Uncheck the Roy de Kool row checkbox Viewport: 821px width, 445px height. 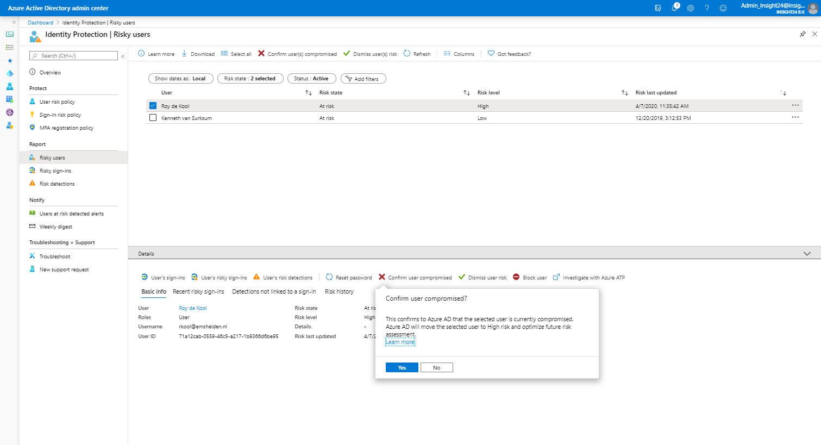point(153,106)
